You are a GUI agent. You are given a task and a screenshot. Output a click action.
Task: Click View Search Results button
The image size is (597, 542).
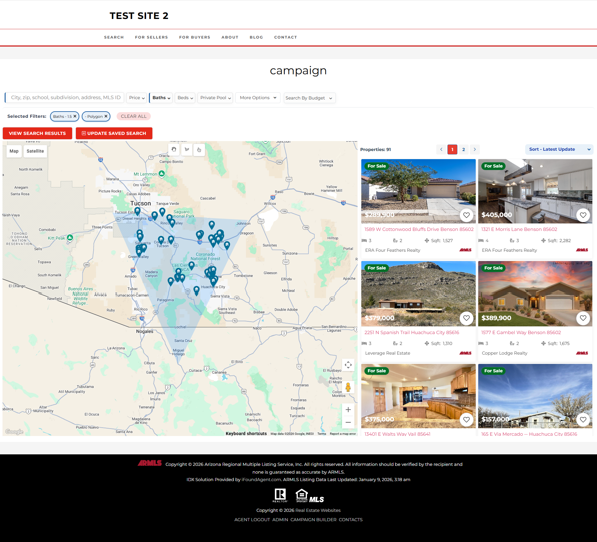pos(37,133)
